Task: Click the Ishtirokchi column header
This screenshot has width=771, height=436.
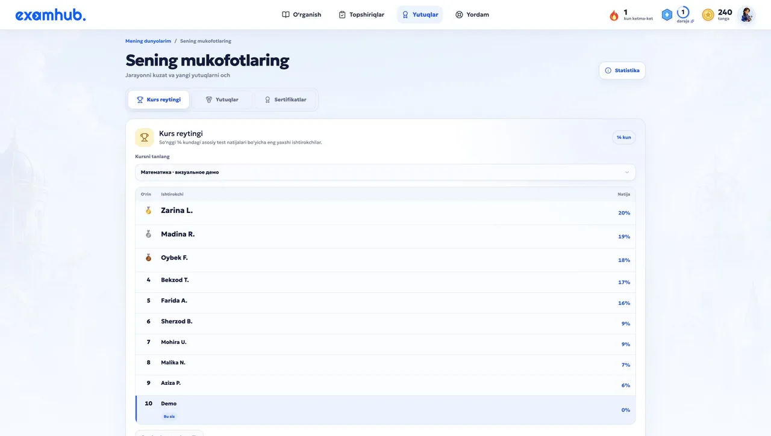Action: [172, 194]
